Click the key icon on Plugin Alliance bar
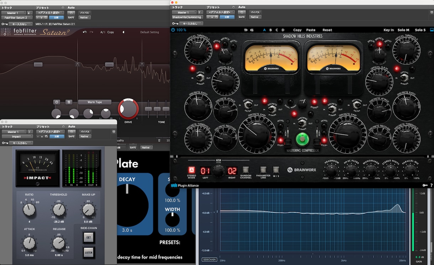This screenshot has height=265, width=434. pyautogui.click(x=425, y=185)
